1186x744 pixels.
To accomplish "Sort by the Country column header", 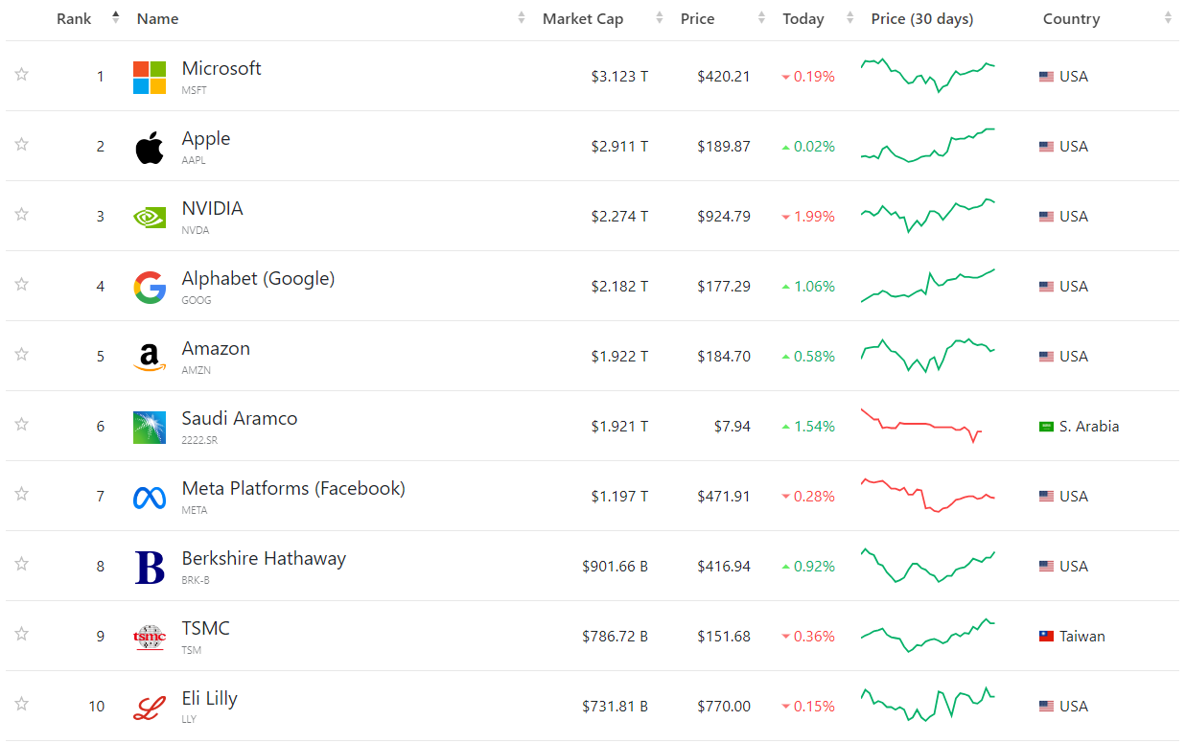I will pyautogui.click(x=1071, y=19).
